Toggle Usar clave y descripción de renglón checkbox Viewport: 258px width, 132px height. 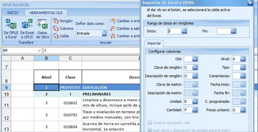coord(149,130)
